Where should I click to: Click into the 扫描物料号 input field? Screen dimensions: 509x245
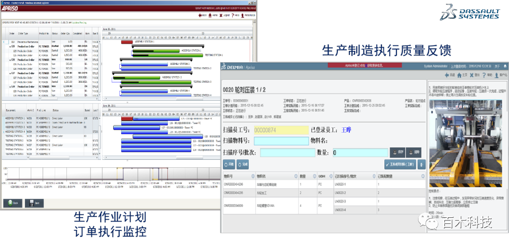pos(281,141)
